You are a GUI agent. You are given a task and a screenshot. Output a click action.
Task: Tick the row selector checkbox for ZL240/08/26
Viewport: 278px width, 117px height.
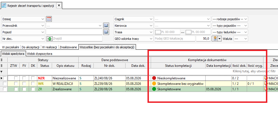5,78
